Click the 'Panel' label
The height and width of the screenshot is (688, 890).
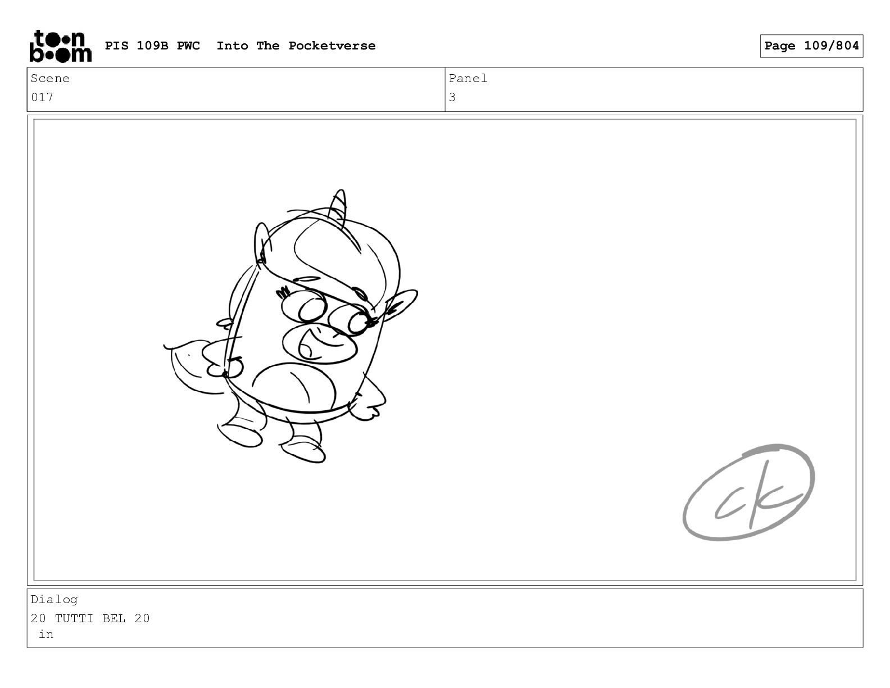coord(468,79)
